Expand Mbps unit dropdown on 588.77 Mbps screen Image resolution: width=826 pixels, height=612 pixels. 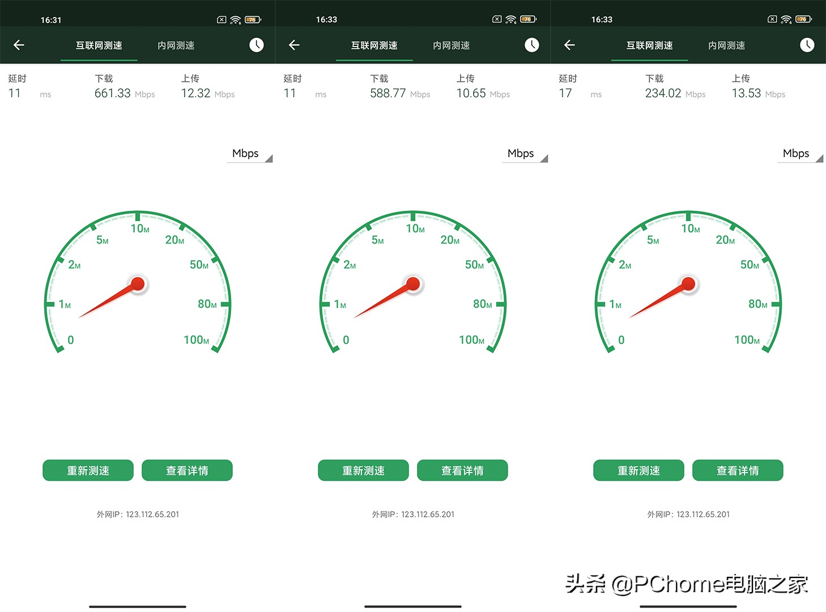(x=525, y=154)
